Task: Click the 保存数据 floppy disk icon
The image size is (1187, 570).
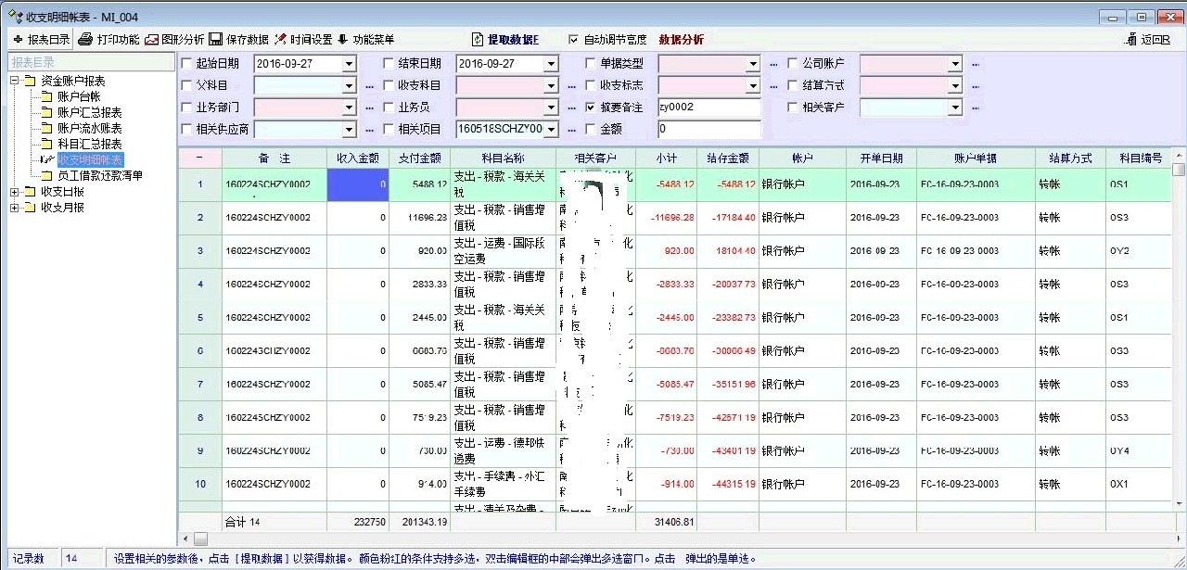Action: (215, 40)
